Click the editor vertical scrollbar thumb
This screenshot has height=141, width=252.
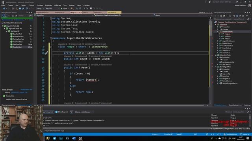pos(211,29)
